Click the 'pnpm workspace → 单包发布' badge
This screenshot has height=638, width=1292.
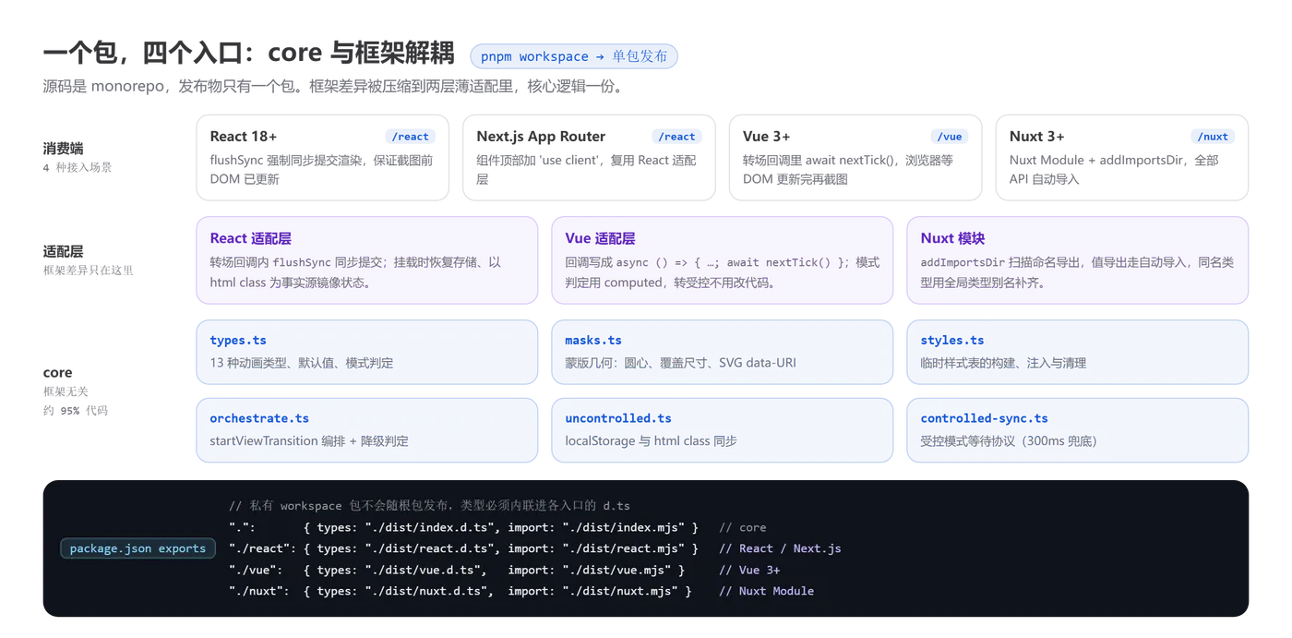[574, 56]
